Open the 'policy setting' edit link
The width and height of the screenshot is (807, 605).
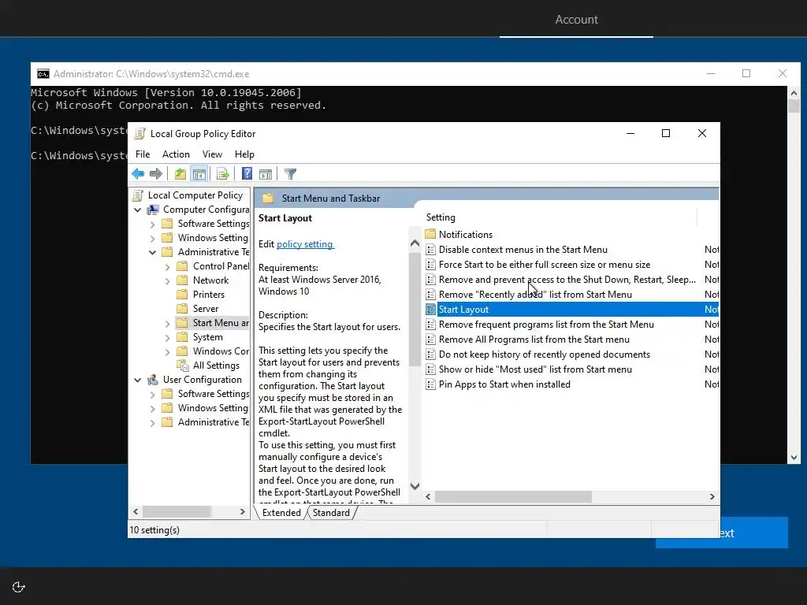(305, 244)
